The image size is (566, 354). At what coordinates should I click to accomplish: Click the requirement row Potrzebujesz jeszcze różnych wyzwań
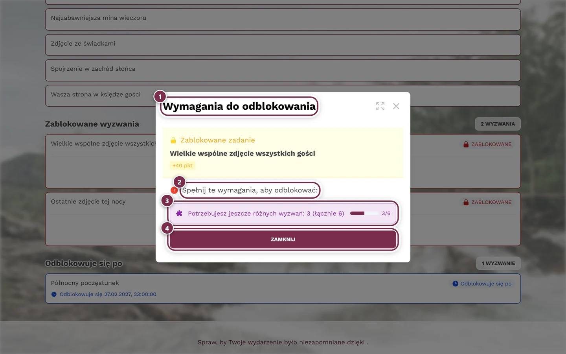pos(283,213)
